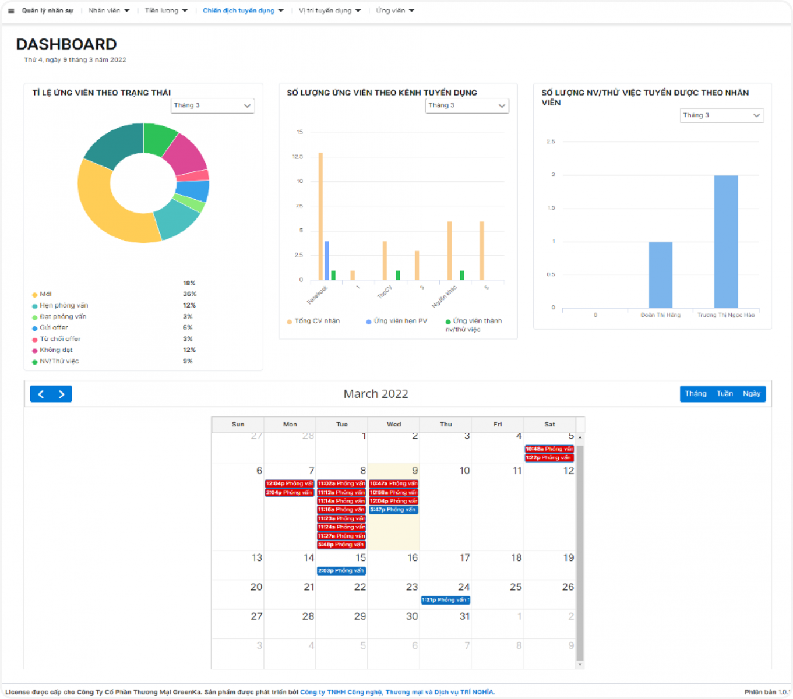Expand the 'Ứng viên' menu
The width and height of the screenshot is (793, 699).
[395, 10]
